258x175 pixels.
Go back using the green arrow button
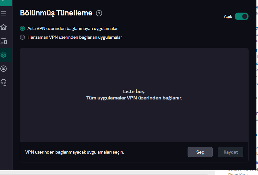6,3
